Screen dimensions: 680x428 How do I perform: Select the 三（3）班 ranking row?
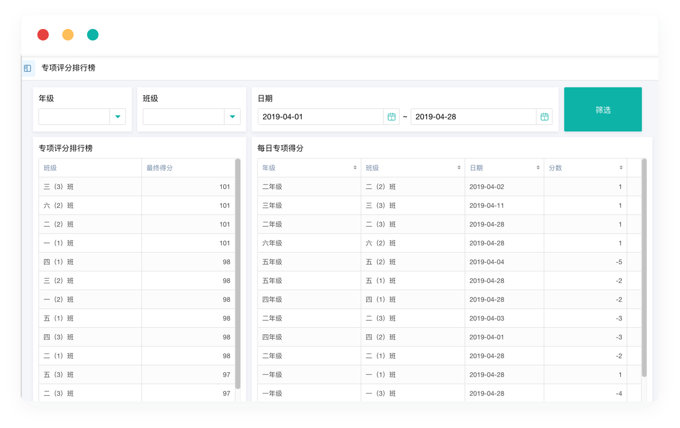137,187
